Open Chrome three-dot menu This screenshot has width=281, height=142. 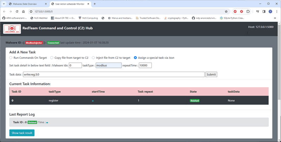click(x=277, y=12)
